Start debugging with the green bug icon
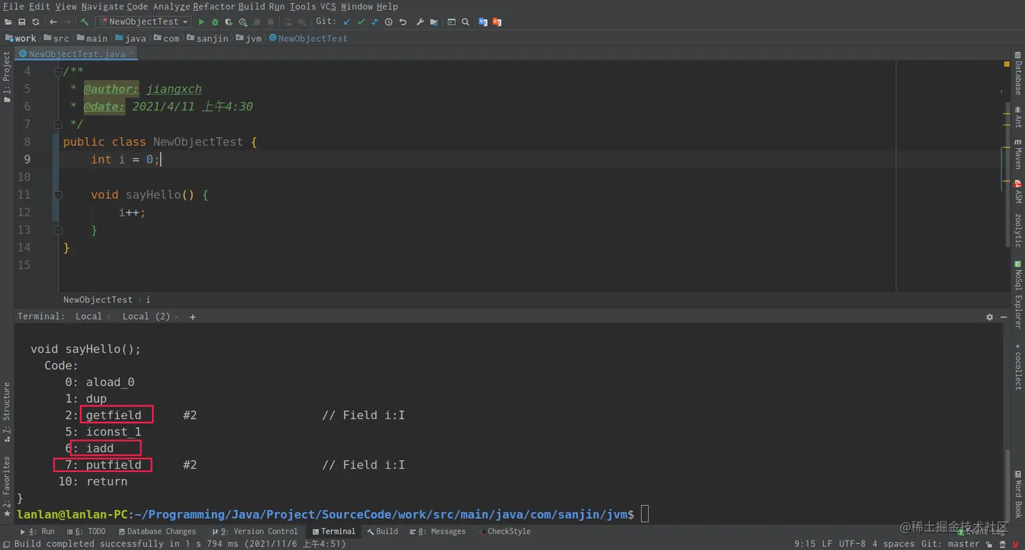The image size is (1025, 550). [215, 22]
